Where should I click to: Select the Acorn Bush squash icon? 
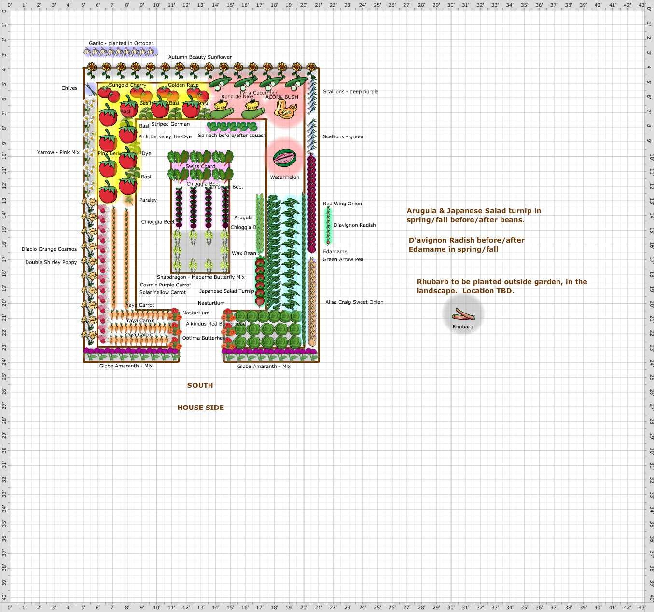[x=285, y=109]
